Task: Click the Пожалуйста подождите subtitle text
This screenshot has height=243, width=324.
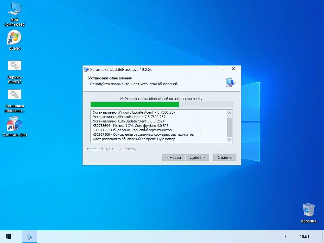Action: [x=135, y=84]
